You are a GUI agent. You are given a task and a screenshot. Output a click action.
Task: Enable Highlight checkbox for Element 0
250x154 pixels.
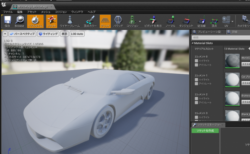(197, 61)
